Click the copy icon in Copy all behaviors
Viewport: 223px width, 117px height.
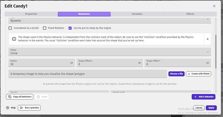click(10, 97)
